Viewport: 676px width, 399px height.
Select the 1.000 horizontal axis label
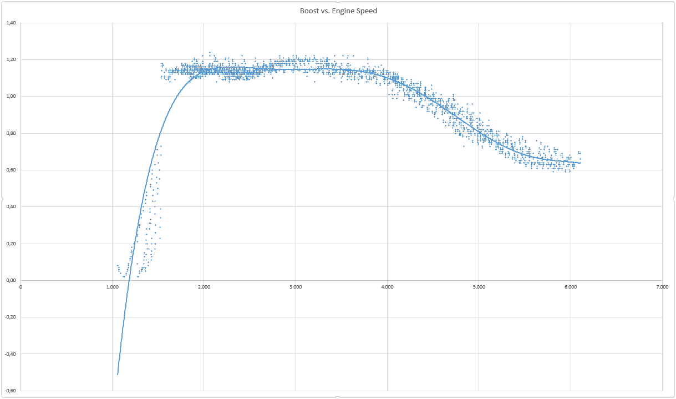[x=112, y=287]
